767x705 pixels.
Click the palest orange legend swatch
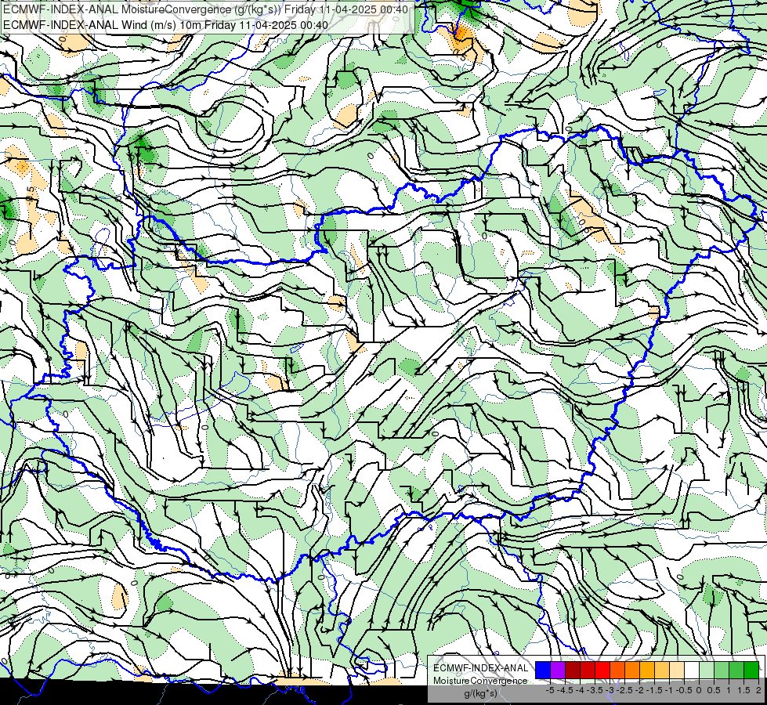tap(677, 670)
